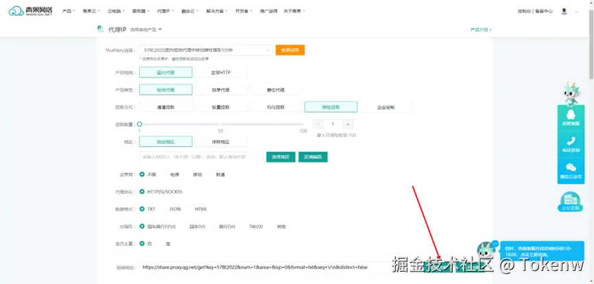The image size is (594, 284).
Task: Select the HTTP(S)/SOCKS5 protocol radio
Action: [142, 191]
